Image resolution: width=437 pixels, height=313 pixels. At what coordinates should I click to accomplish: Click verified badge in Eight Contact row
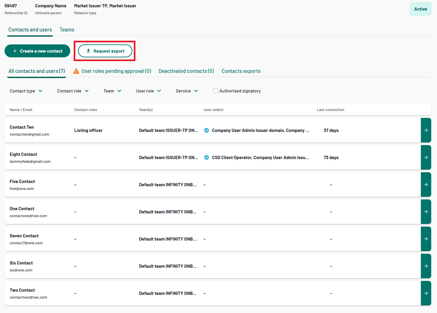pyautogui.click(x=207, y=157)
